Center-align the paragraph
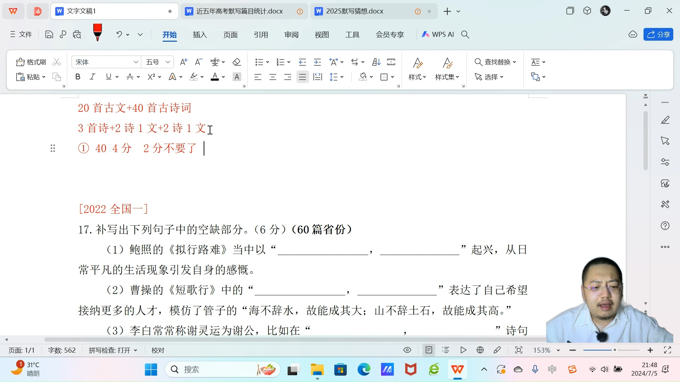This screenshot has width=680, height=382. click(273, 77)
